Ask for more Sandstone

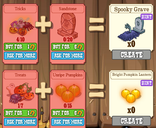point(68,56)
